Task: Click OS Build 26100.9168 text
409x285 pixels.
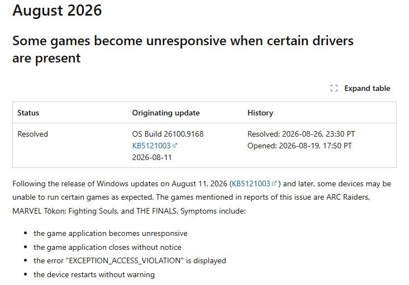Action: tap(168, 134)
